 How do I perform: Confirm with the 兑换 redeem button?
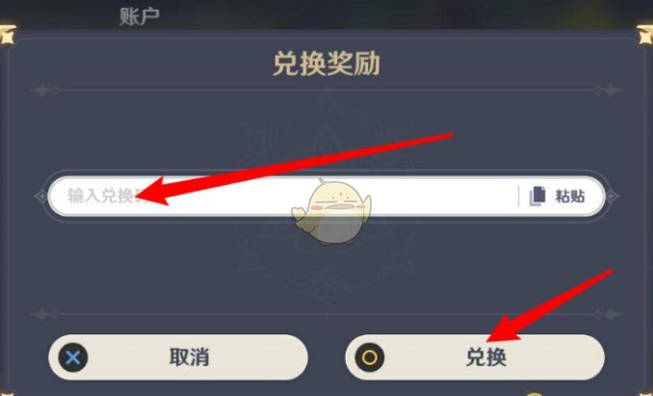[x=475, y=357]
